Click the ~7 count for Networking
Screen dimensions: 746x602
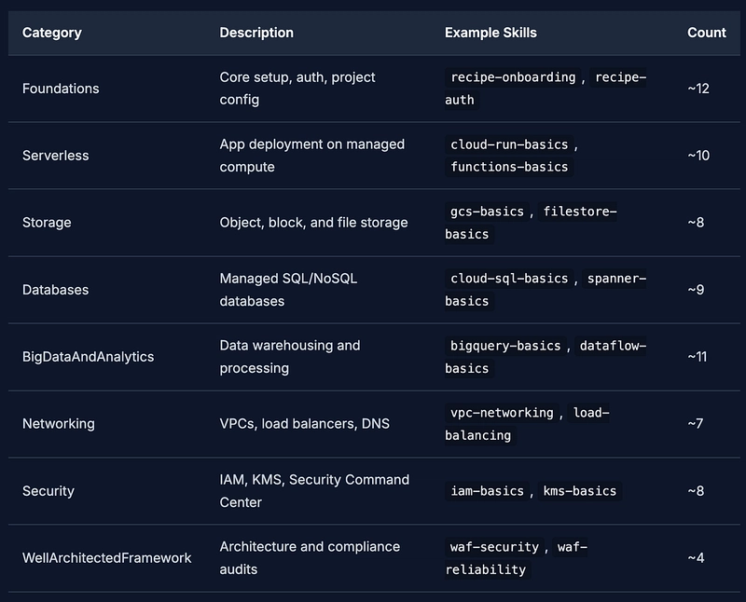695,424
